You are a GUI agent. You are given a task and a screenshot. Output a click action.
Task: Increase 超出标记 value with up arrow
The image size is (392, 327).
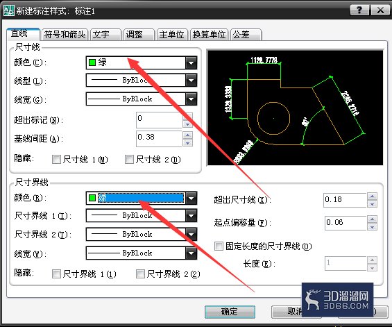click(x=188, y=117)
